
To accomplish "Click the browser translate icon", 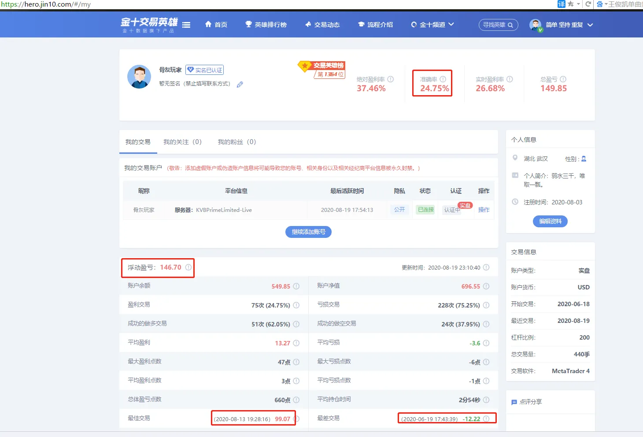I will tap(561, 4).
